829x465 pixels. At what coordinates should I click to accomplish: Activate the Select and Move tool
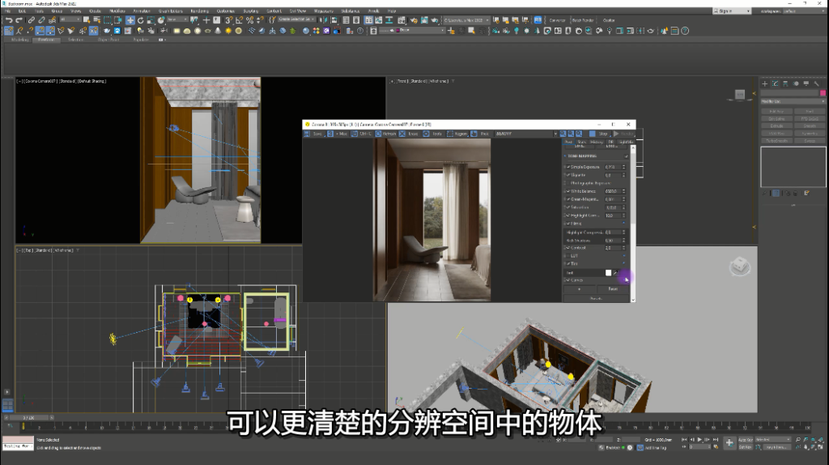click(130, 20)
